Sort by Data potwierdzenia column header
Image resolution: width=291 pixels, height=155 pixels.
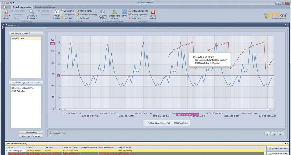(89, 147)
